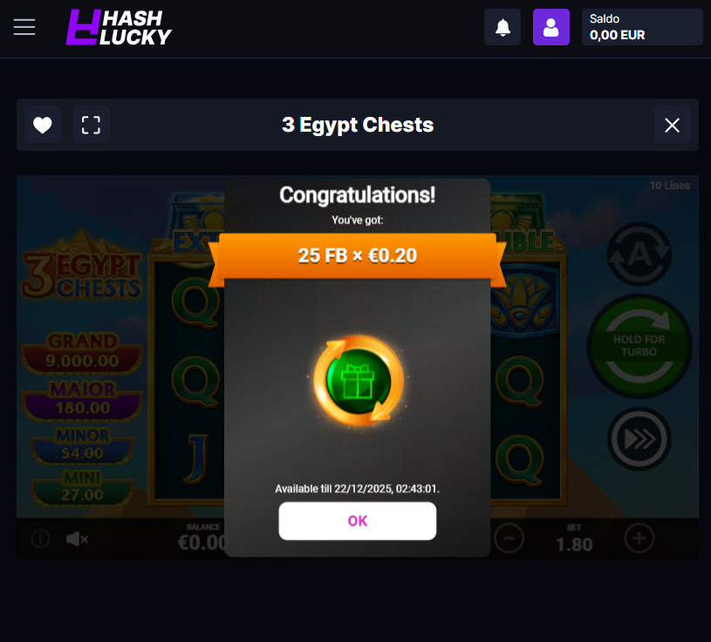This screenshot has width=711, height=642.
Task: Open the game info icon
Action: click(x=40, y=538)
